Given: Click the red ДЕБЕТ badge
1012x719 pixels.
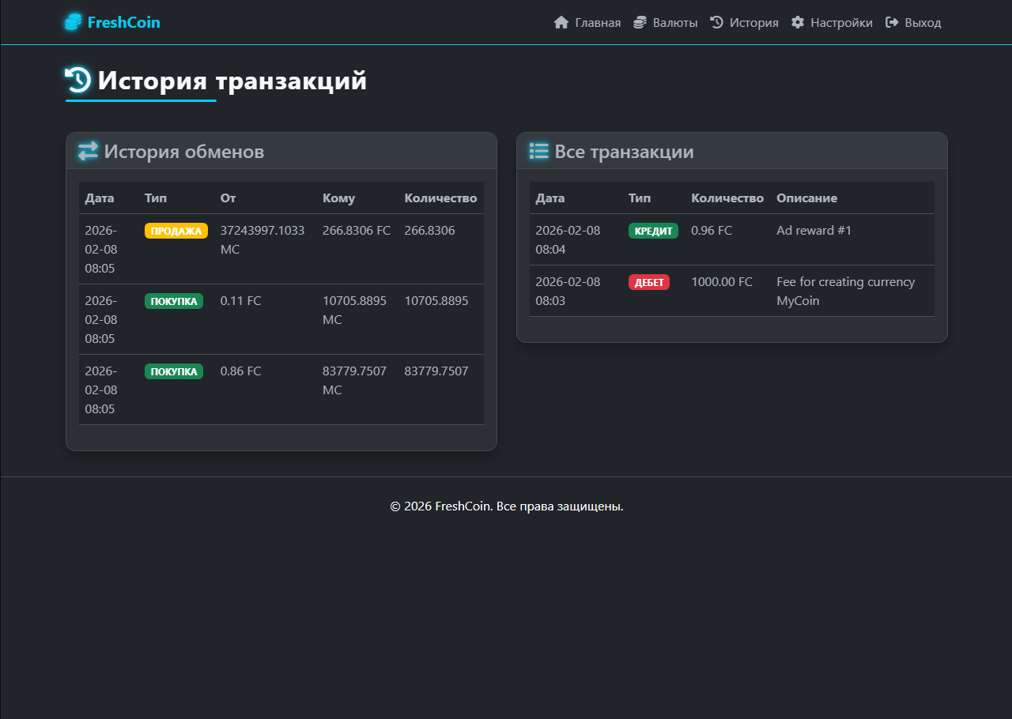Looking at the screenshot, I should pos(649,282).
